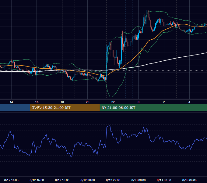The width and height of the screenshot is (207, 183).
Task: Click the '2' hour label on price chart axis
Action: 164,102
